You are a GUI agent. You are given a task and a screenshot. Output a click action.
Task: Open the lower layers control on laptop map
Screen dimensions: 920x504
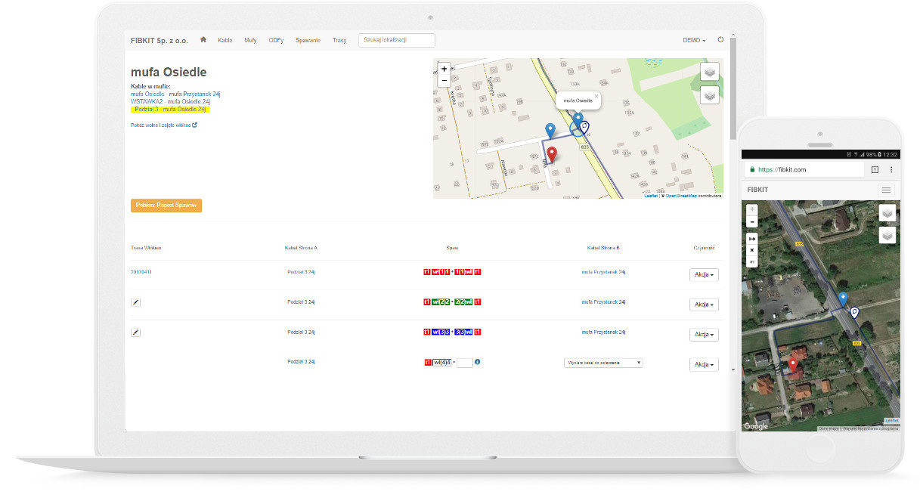pos(710,95)
